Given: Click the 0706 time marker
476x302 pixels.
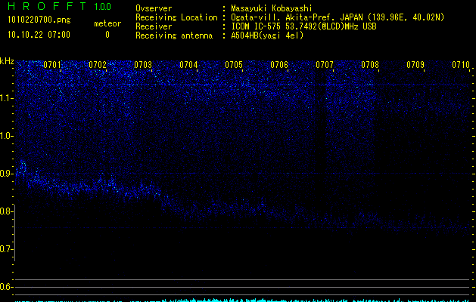Looking at the screenshot, I should [x=279, y=65].
